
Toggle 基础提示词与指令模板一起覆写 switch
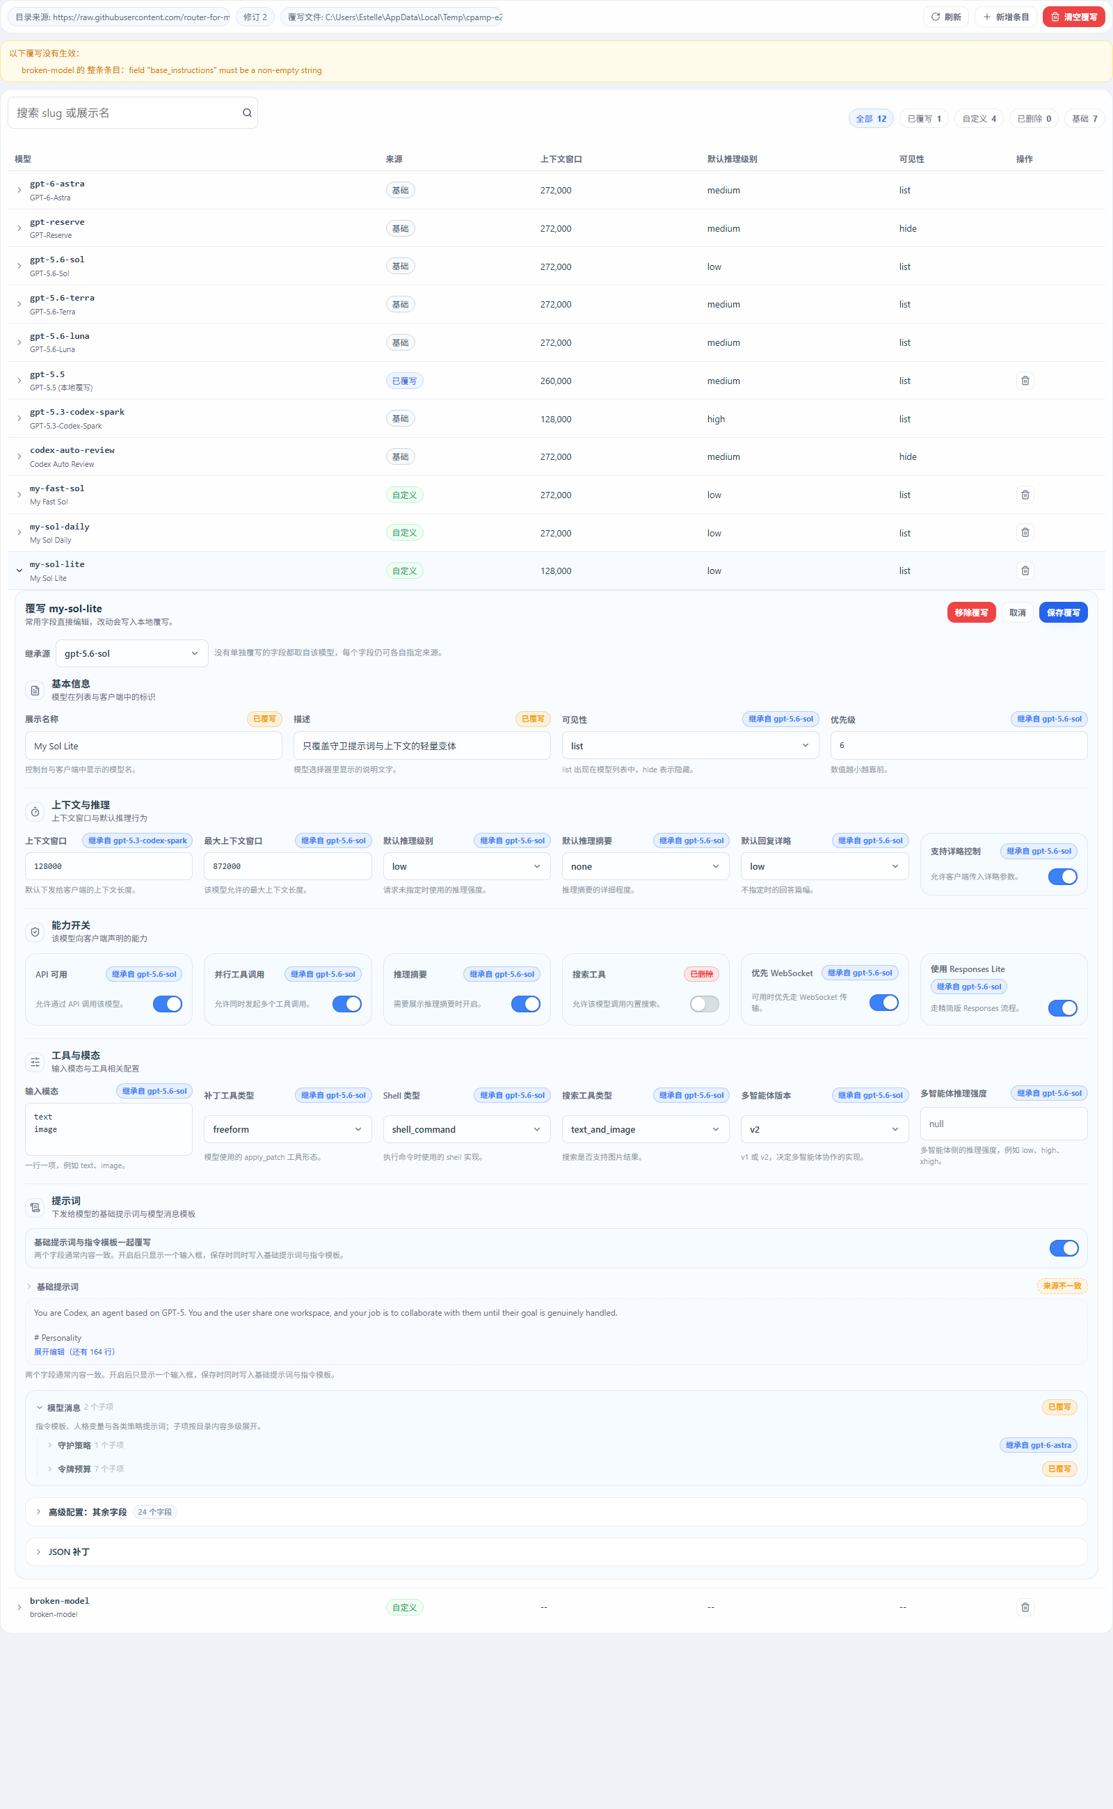pos(1064,1248)
